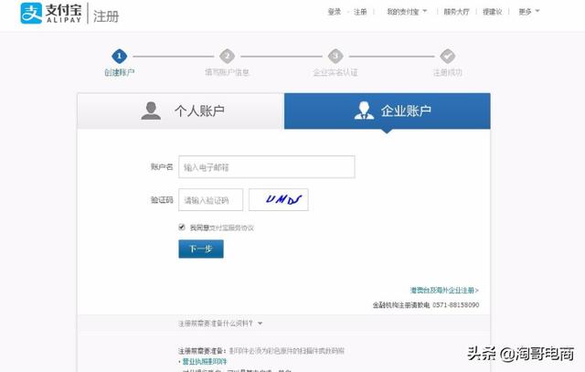Open 服务大厅 in the top navigation

pyautogui.click(x=456, y=12)
